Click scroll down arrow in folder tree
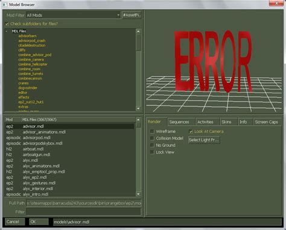Screen dimensions: 286x230 tap(138, 108)
